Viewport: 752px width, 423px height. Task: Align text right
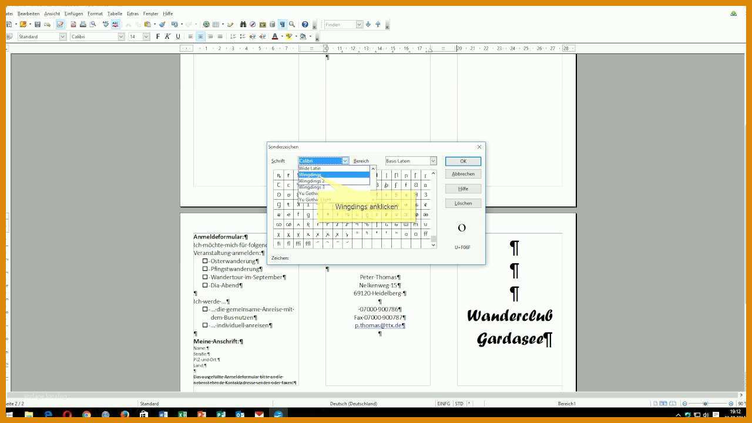point(210,36)
